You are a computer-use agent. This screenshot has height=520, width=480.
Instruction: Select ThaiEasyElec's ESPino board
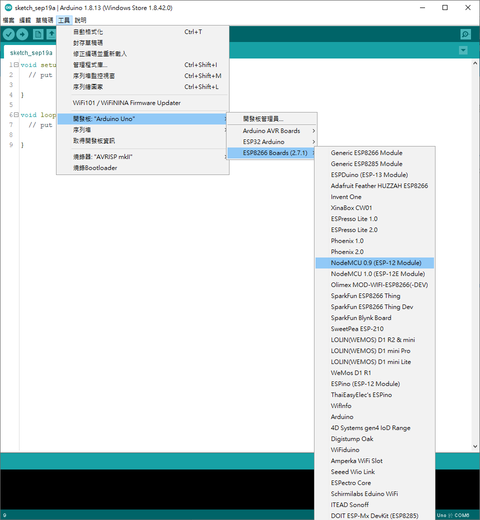(374, 394)
